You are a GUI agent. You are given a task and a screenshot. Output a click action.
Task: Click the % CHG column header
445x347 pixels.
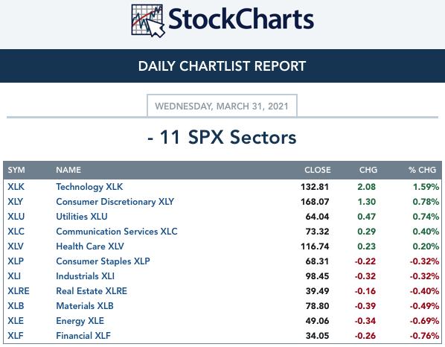[x=422, y=170]
